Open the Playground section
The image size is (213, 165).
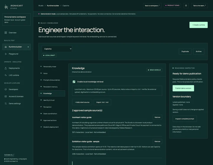17,54
